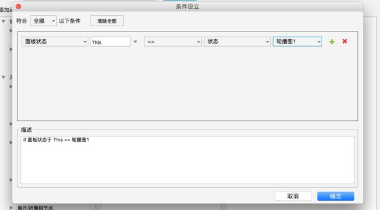Open the arrow next to the This field
380x210 pixels.
(x=135, y=41)
